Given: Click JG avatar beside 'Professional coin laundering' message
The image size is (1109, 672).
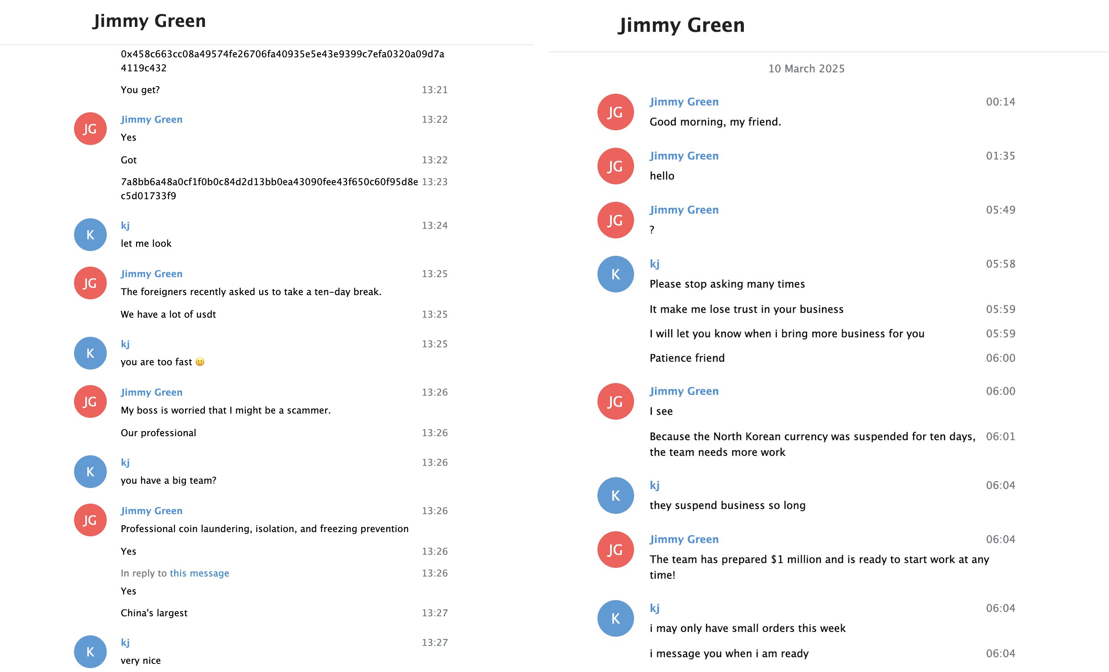Looking at the screenshot, I should click(90, 520).
